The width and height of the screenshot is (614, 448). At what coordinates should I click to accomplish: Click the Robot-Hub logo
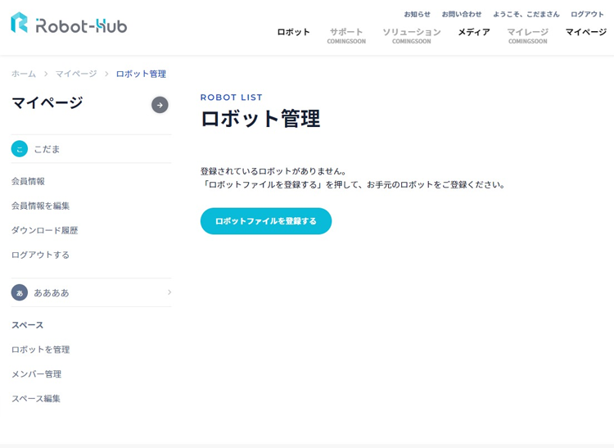69,23
